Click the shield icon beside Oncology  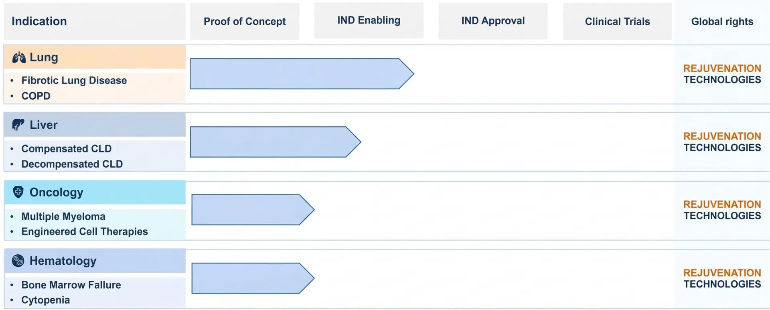tap(18, 192)
